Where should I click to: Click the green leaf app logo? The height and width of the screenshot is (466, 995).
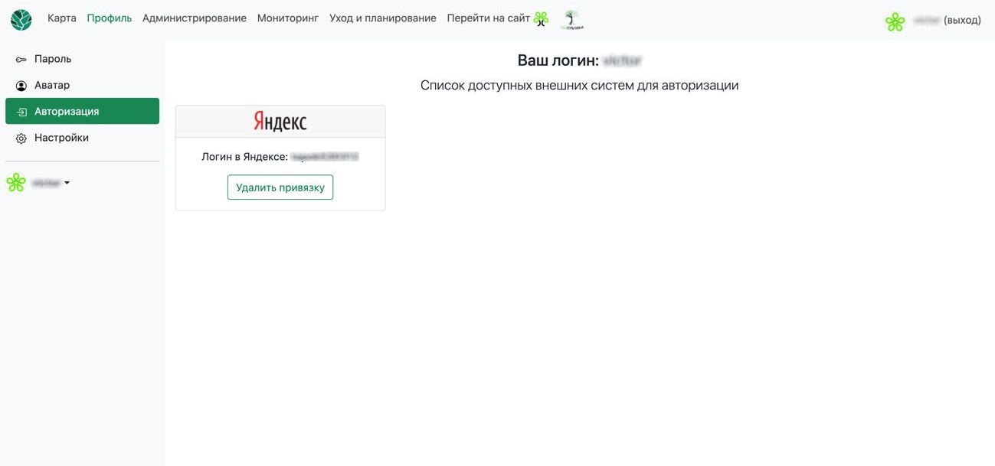click(21, 20)
